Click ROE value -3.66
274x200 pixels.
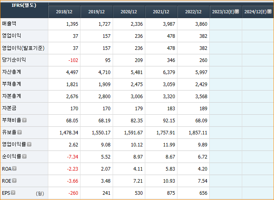click(x=72, y=181)
